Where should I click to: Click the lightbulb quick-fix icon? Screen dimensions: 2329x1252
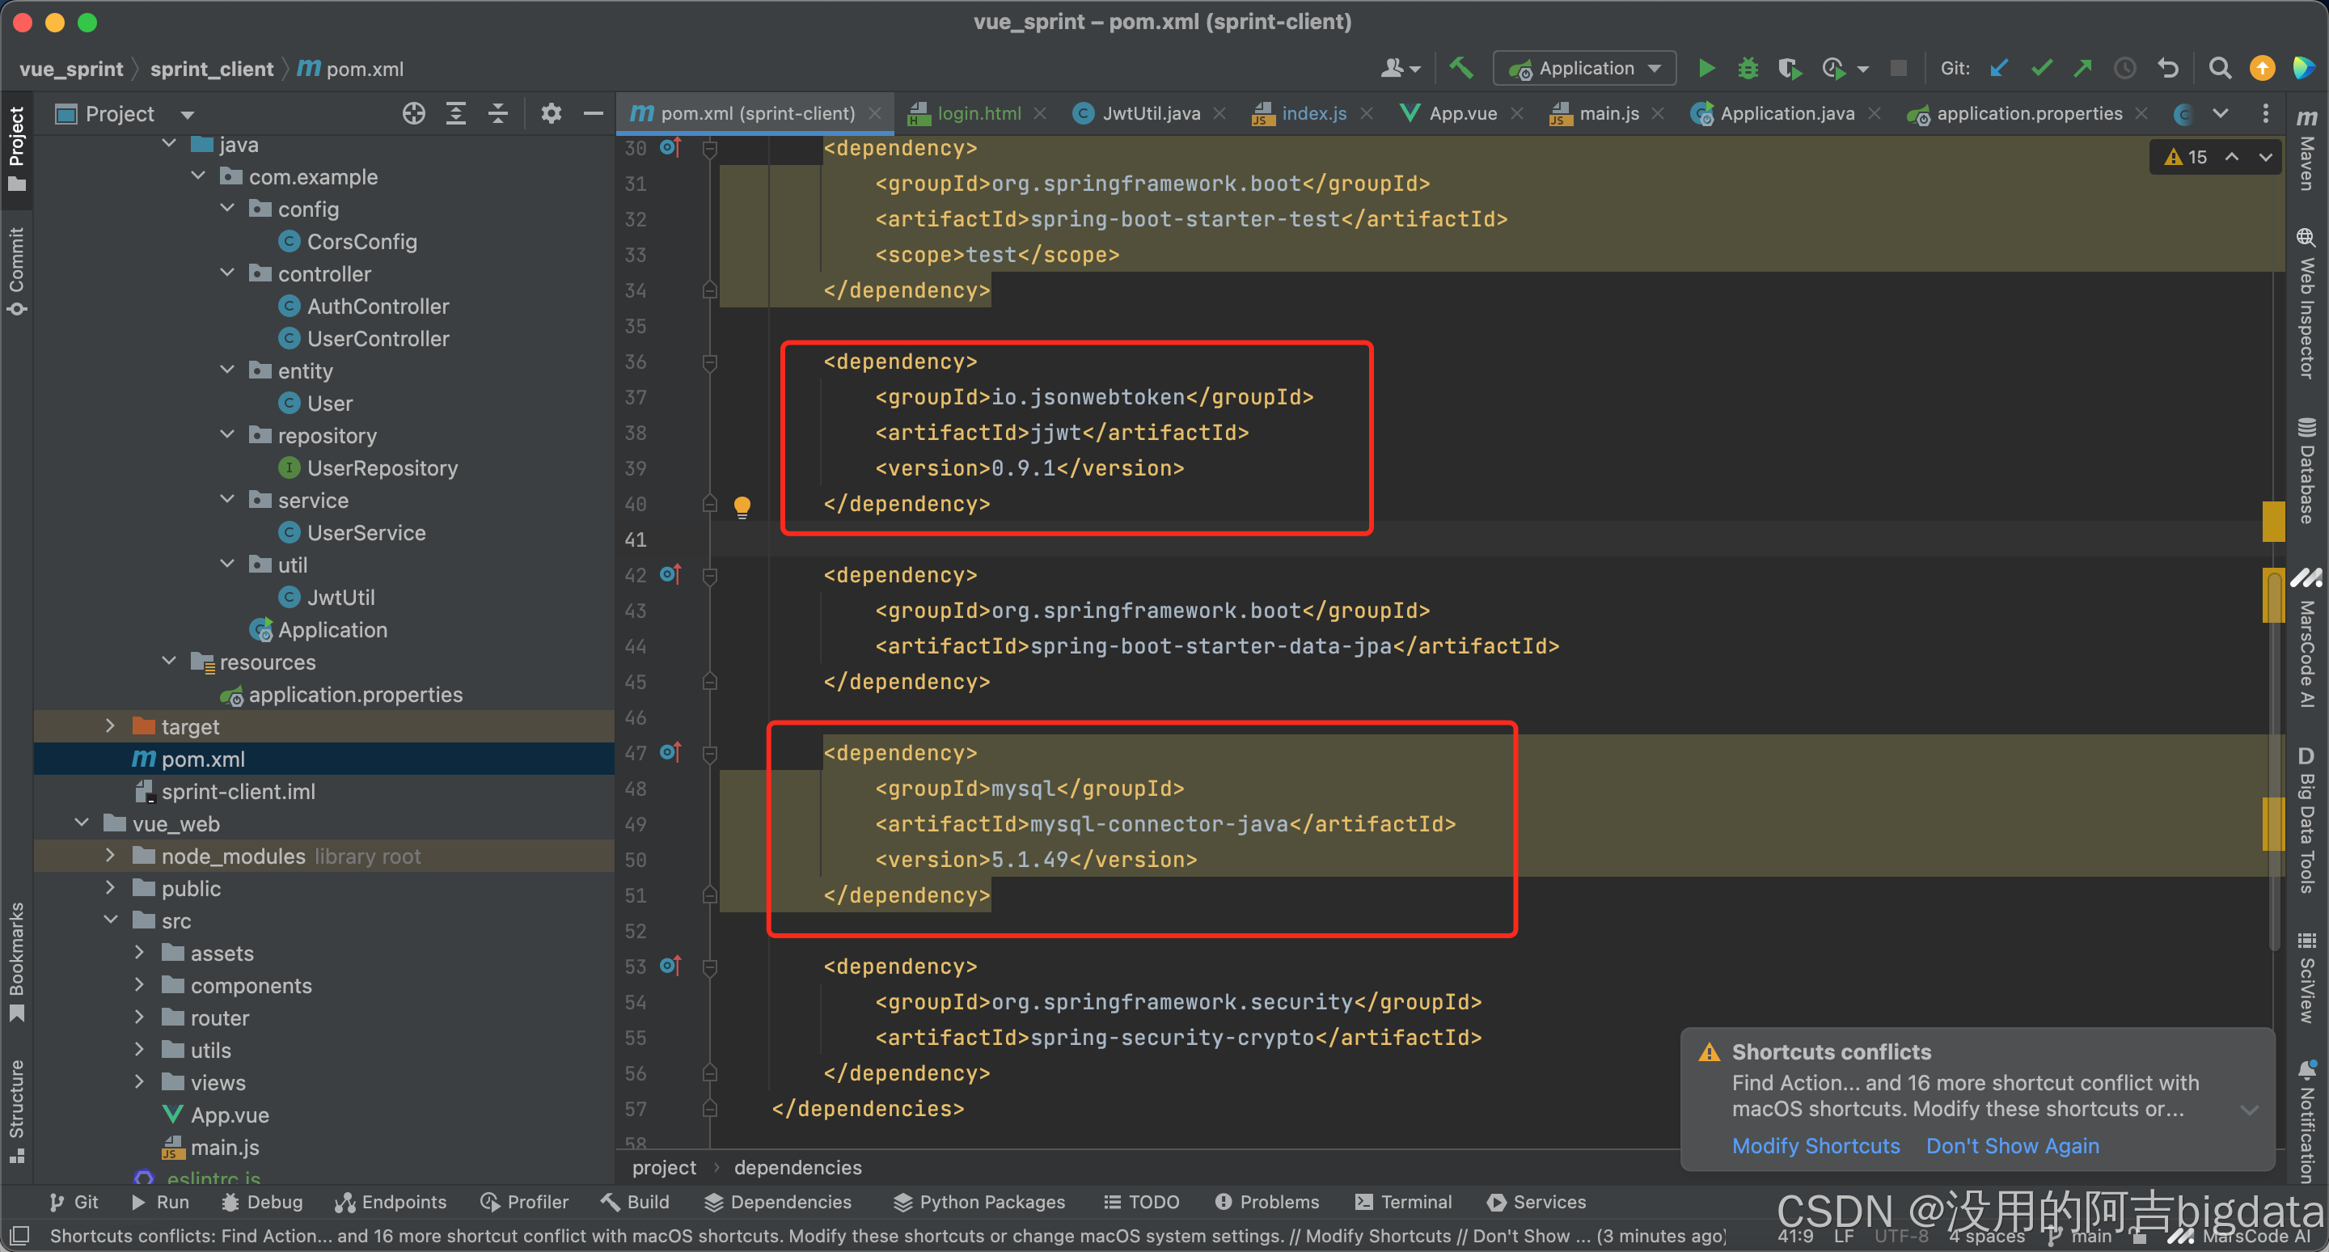coord(742,505)
